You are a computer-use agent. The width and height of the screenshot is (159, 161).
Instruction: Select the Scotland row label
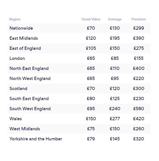[18, 89]
